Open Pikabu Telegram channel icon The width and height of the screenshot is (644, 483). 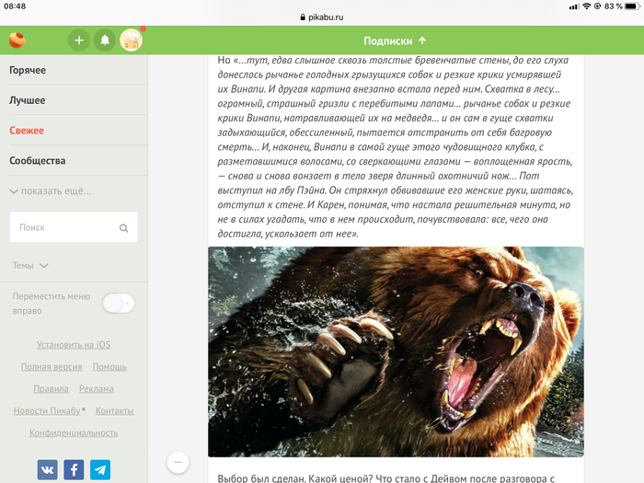[99, 469]
